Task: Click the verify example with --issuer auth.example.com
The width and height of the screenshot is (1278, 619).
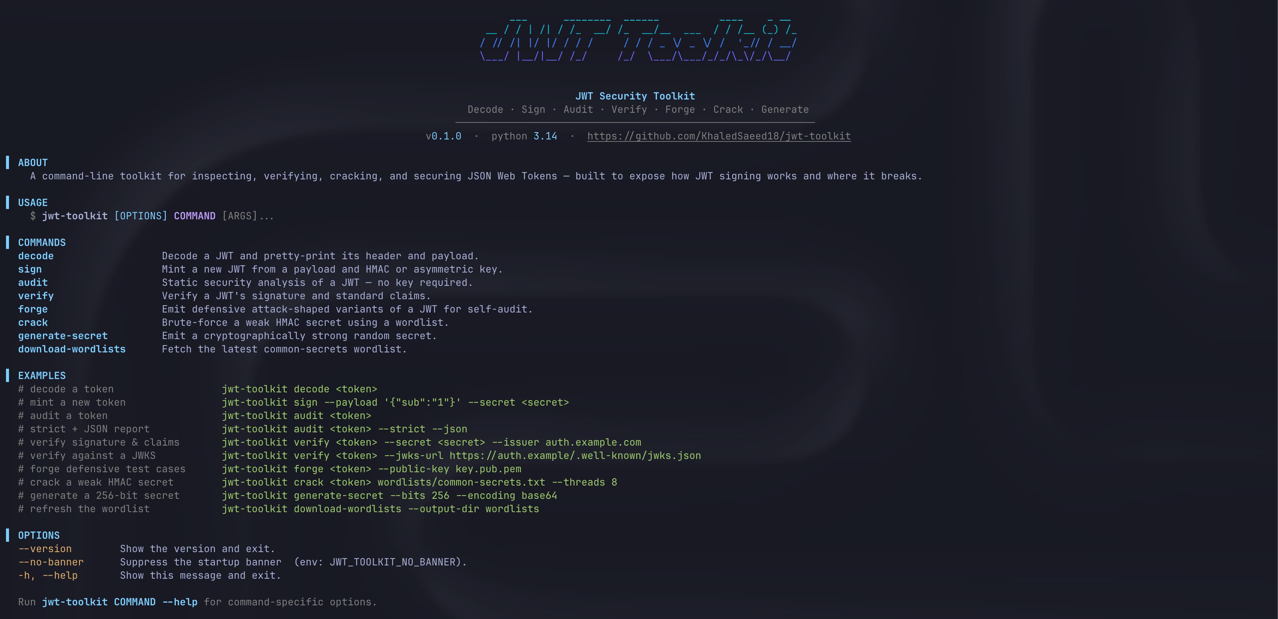Action: point(431,442)
